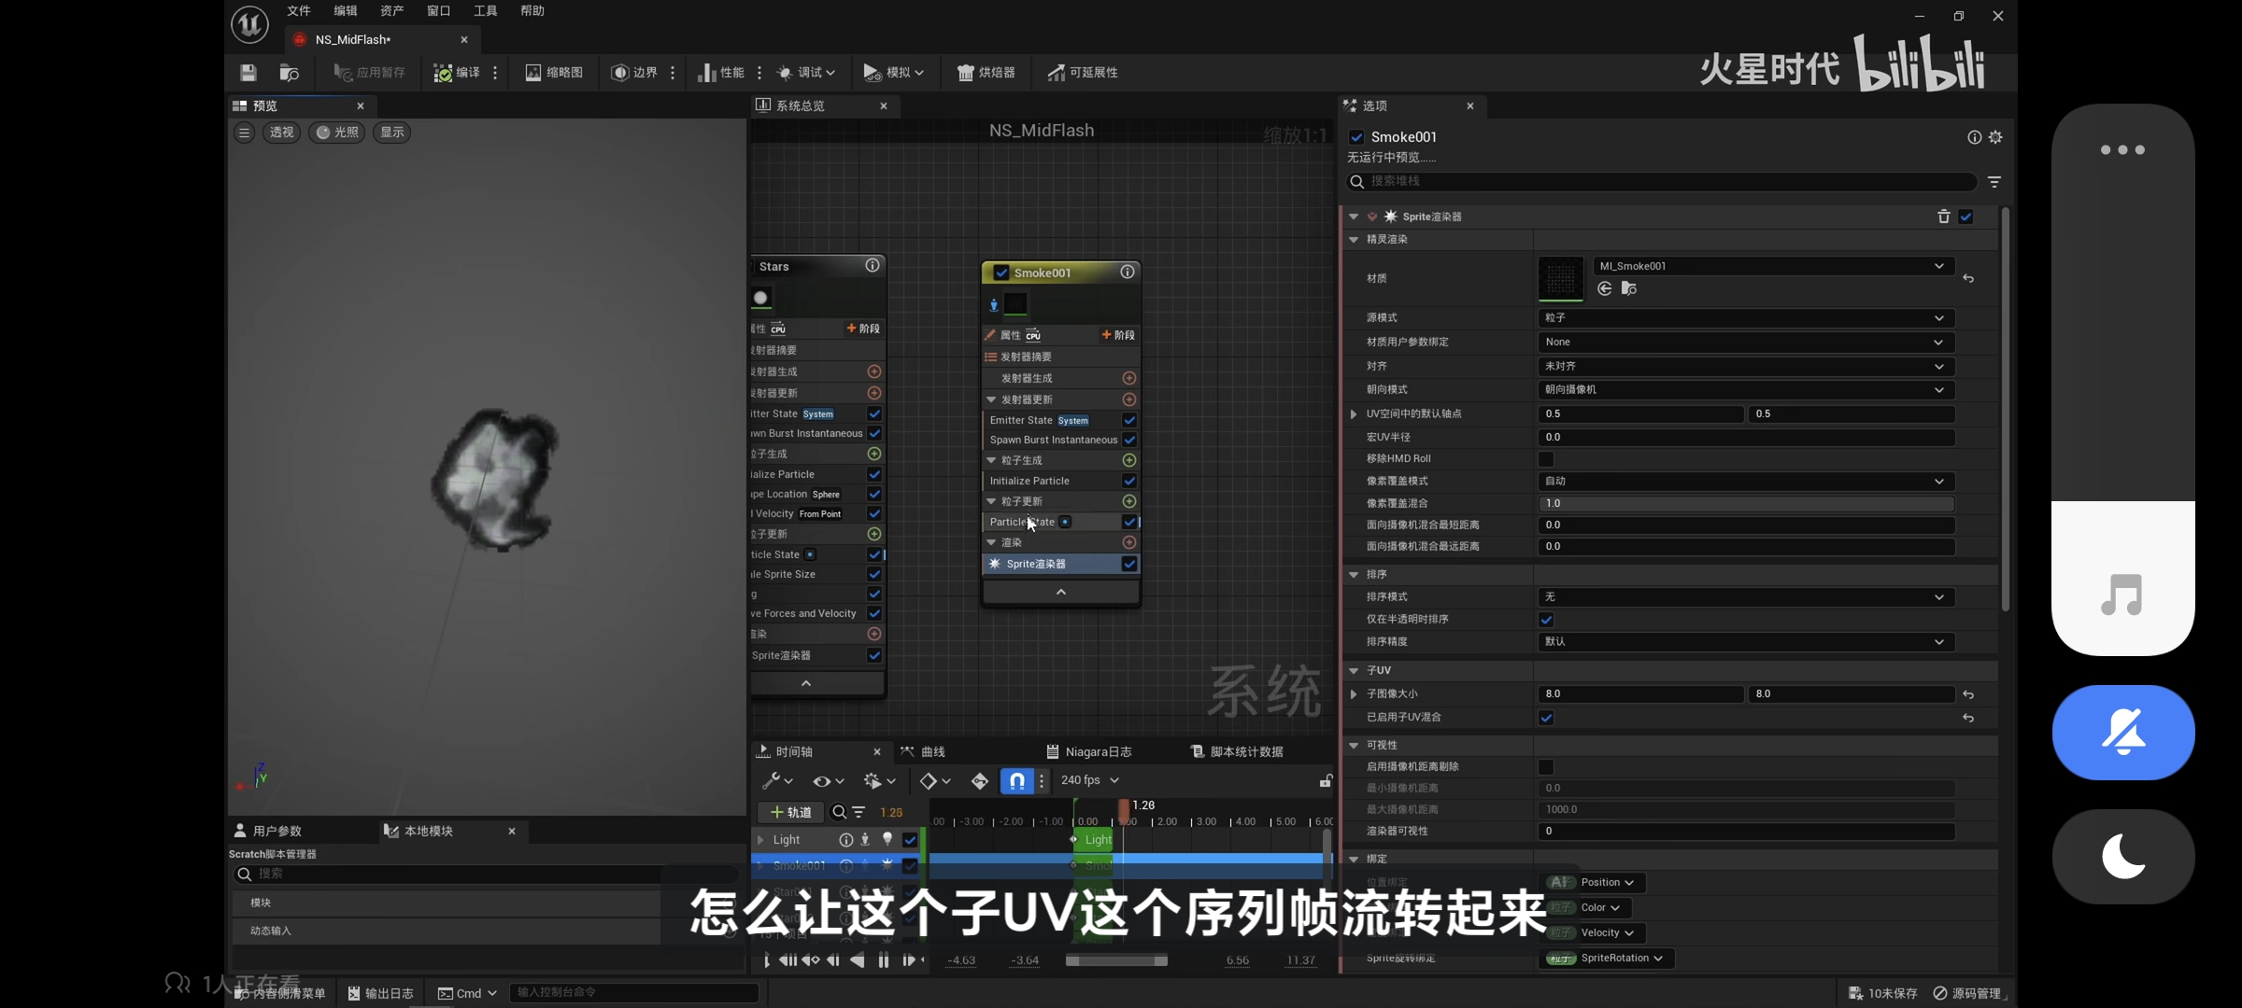Image resolution: width=2242 pixels, height=1008 pixels.
Task: Toggle the 移除HMD Roll checkbox
Action: [x=1546, y=459]
